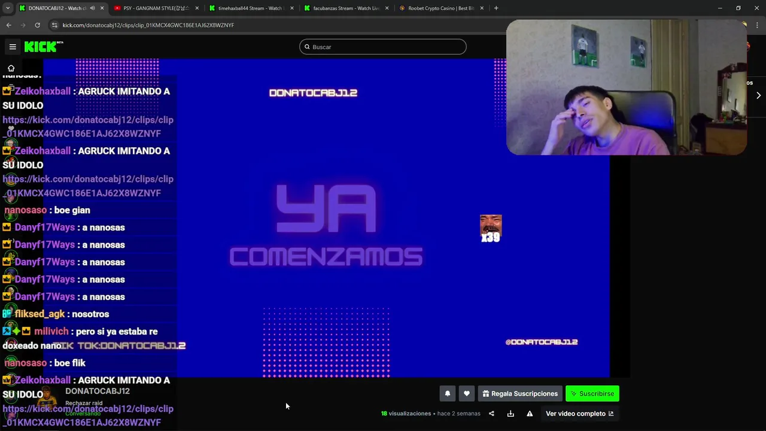Viewport: 766px width, 431px height.
Task: Download the clip using the download icon
Action: pos(510,414)
